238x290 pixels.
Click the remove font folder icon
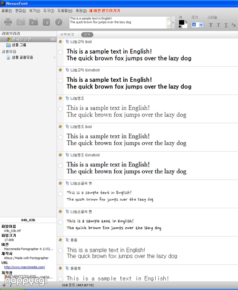tap(33, 22)
